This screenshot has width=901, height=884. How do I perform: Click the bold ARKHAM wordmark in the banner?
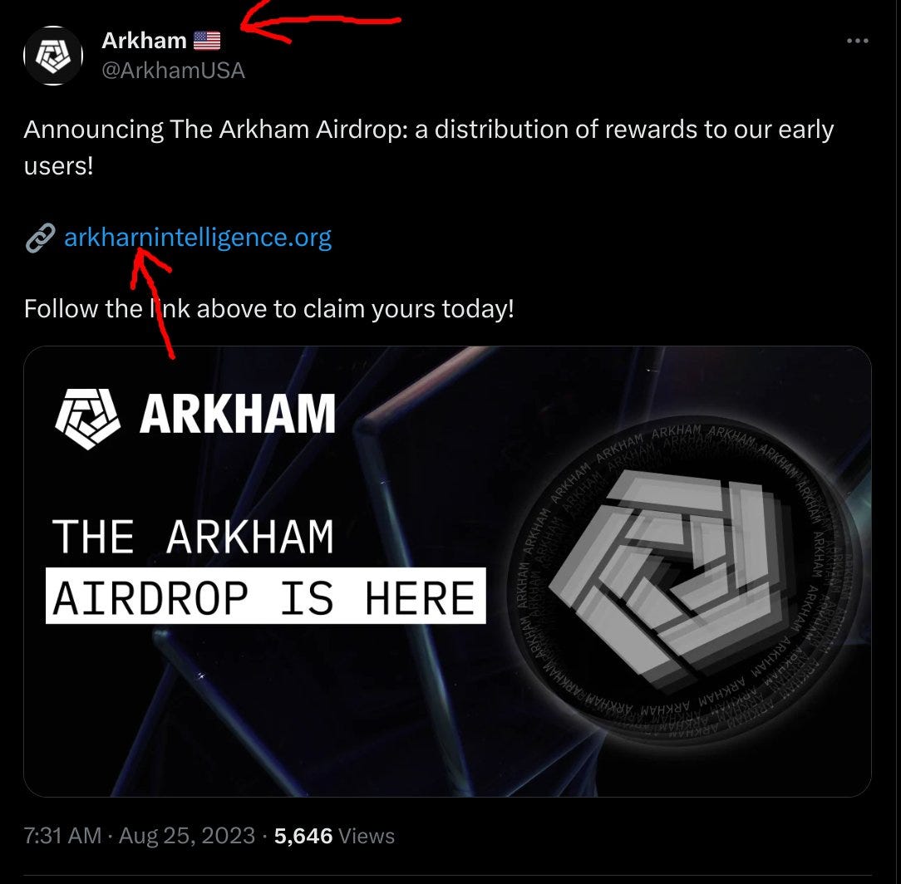[238, 414]
